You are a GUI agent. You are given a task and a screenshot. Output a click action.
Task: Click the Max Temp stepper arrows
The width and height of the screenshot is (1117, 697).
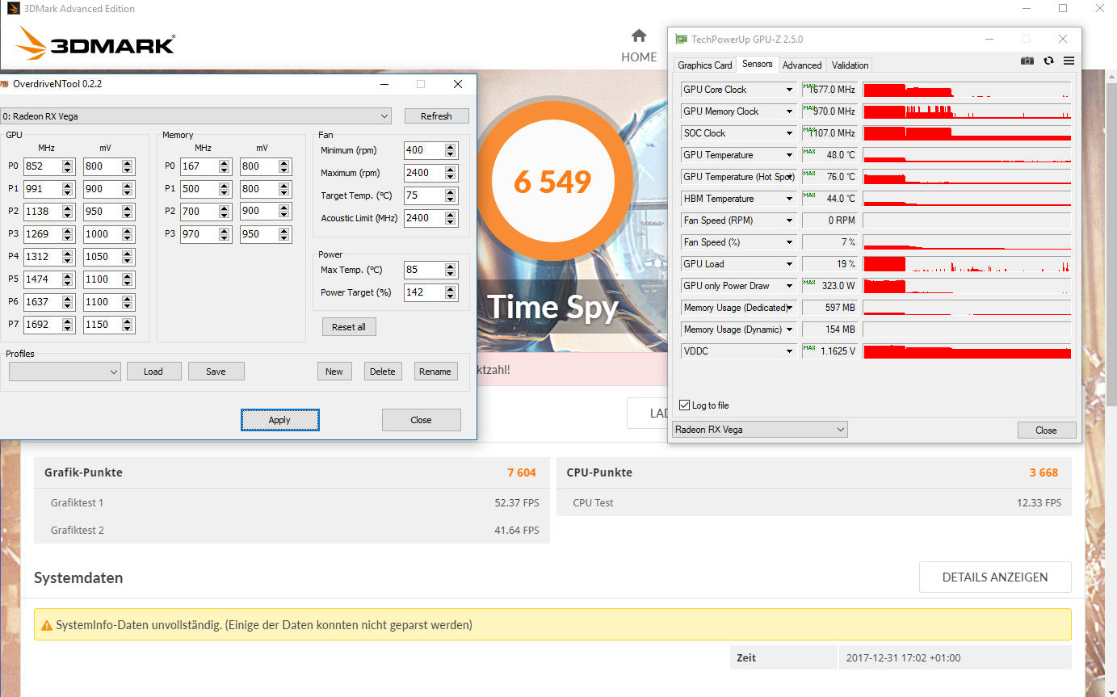coord(451,270)
